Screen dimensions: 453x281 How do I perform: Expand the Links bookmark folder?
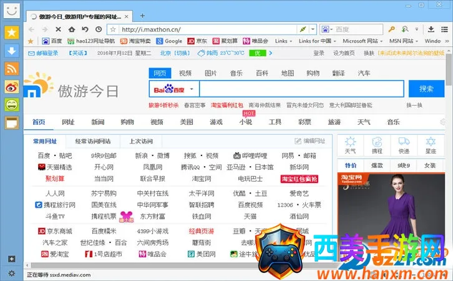(284, 41)
